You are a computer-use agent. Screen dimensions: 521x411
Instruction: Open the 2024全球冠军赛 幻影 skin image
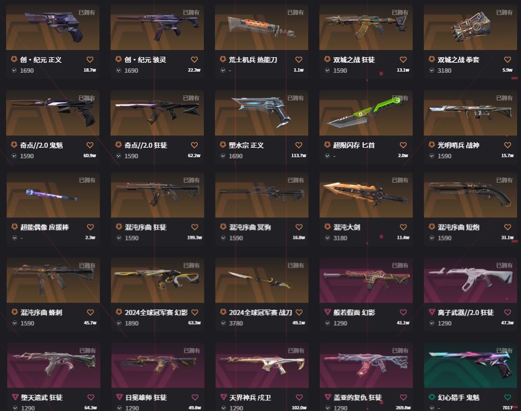click(x=158, y=280)
